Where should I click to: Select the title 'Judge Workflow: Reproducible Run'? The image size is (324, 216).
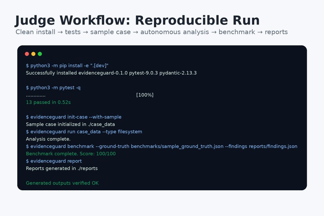click(137, 21)
